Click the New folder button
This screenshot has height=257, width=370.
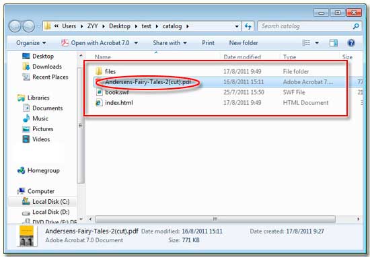244,43
